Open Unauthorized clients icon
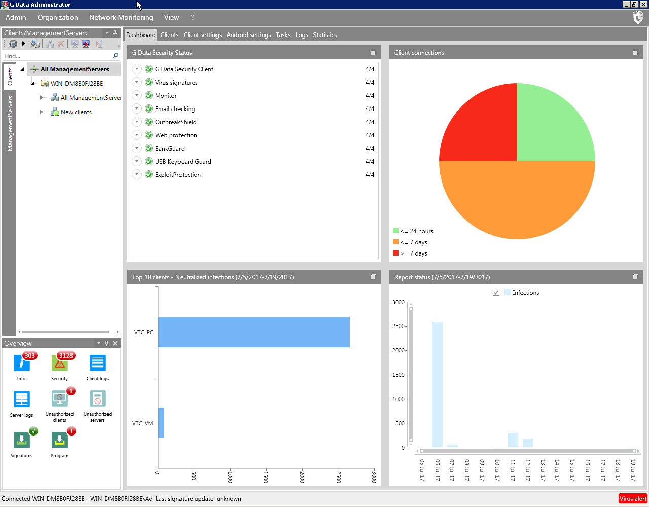The image size is (649, 507). point(59,400)
